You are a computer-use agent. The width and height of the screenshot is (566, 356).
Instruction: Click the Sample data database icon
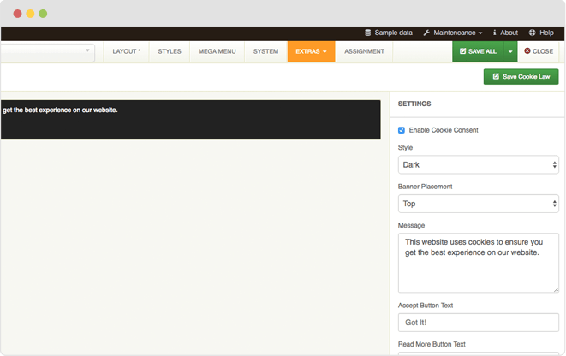[368, 33]
